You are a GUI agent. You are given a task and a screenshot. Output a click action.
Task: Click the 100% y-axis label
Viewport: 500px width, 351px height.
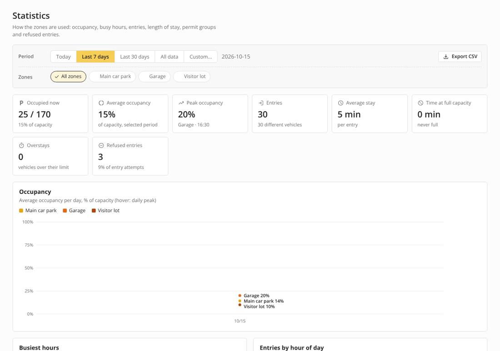click(28, 222)
